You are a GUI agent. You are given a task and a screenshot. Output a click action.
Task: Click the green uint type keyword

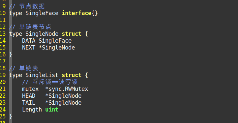[52, 110]
